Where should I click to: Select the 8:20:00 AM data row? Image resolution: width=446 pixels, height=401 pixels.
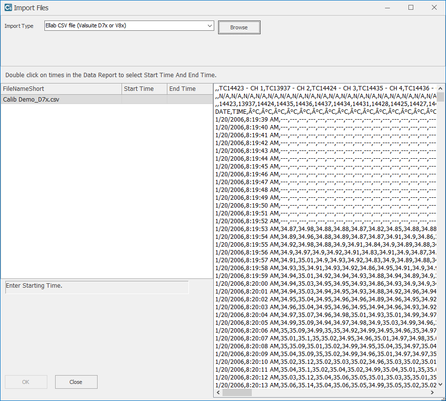click(x=325, y=284)
